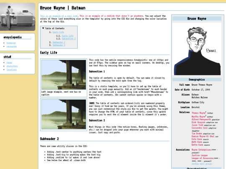Open Cassandra Cain link
226x169 pixels.
point(200,128)
